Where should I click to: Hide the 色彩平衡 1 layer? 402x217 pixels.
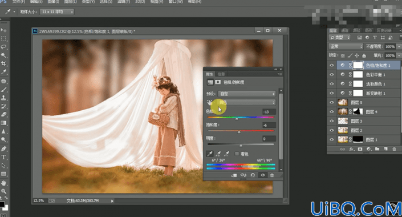pyautogui.click(x=331, y=75)
